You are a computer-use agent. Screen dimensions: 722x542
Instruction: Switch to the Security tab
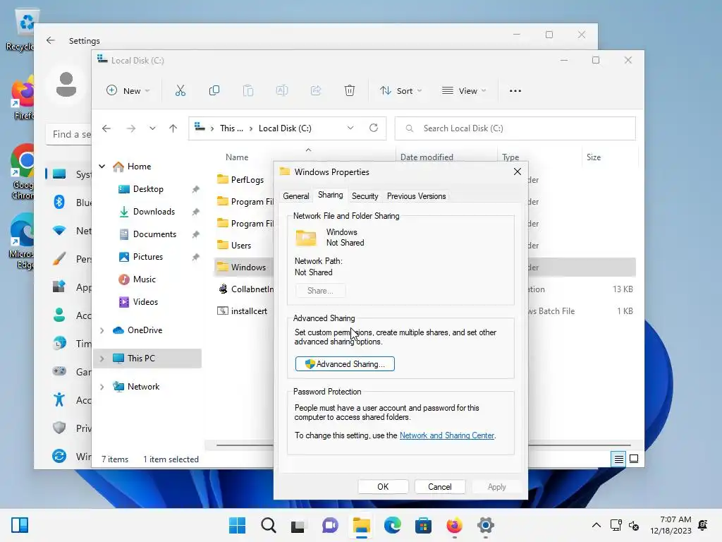[x=365, y=196]
